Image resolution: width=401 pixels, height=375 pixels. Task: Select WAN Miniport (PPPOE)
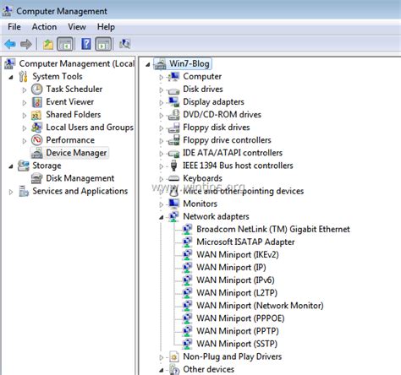tap(240, 318)
